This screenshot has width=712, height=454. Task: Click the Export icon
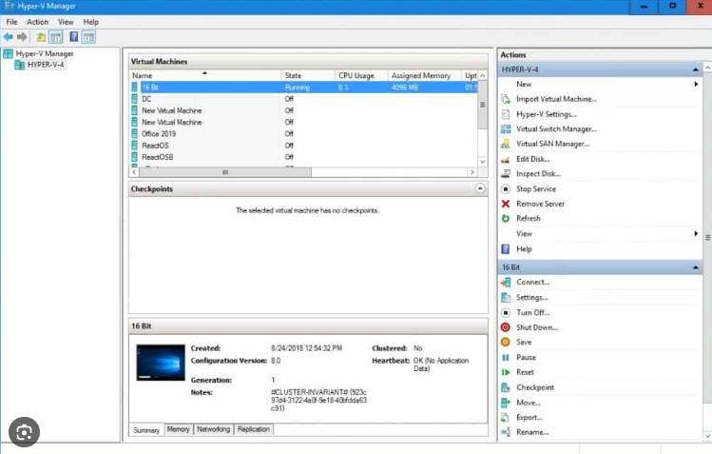coord(506,417)
